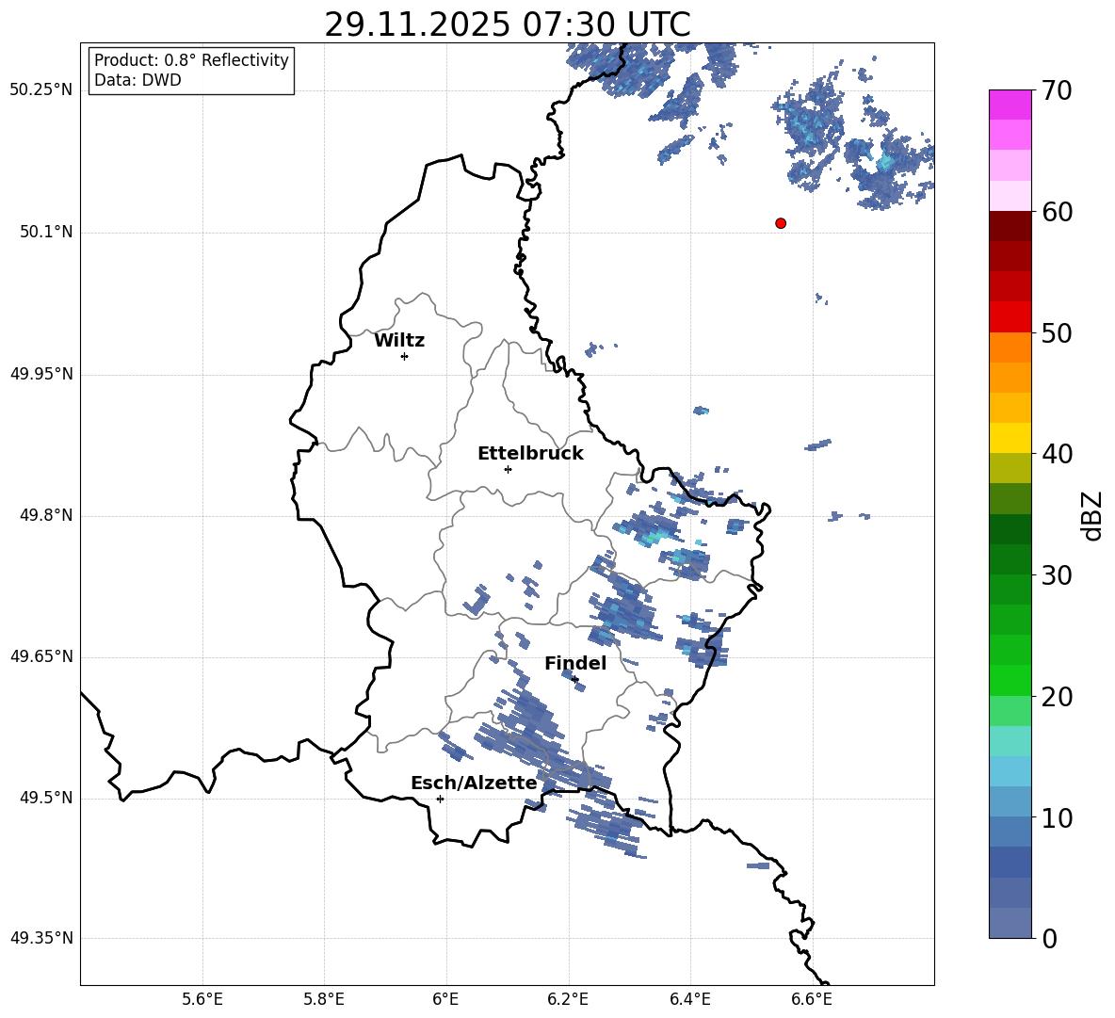Select the Wiltz city label
This screenshot has width=1115, height=1018.
(x=399, y=341)
